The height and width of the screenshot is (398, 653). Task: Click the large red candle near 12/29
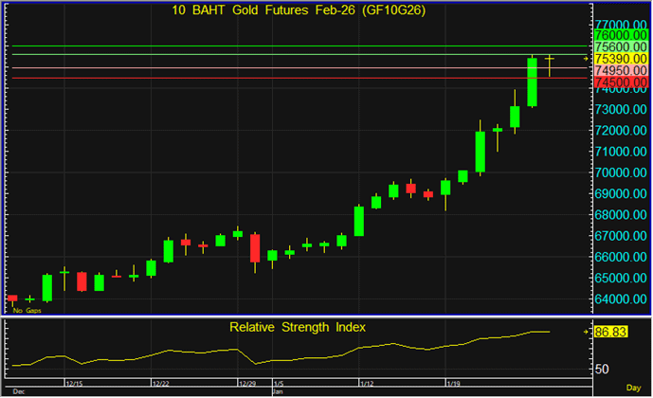click(x=255, y=248)
